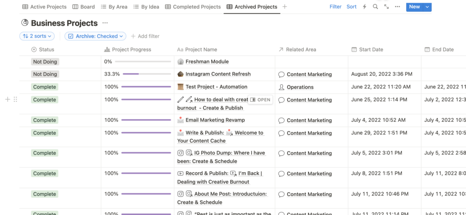Click Email Marketing Revamp 100% progress bar
This screenshot has height=215, width=466.
pos(146,120)
